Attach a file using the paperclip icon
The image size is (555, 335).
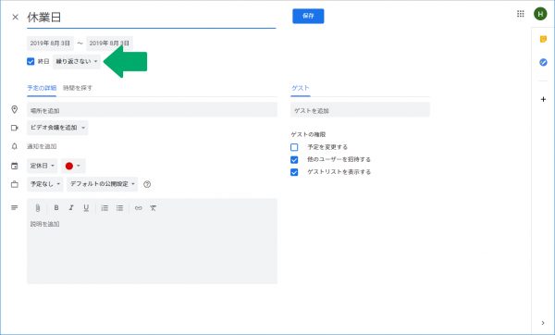(38, 208)
